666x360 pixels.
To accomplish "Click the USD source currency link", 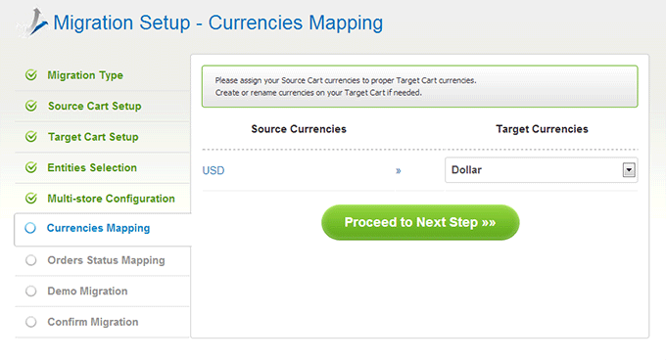I will tap(214, 170).
